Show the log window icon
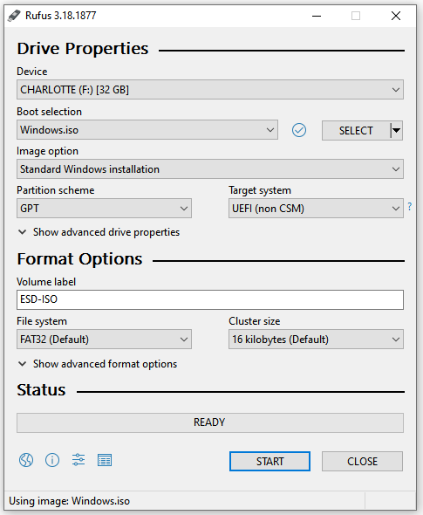 coord(105,460)
